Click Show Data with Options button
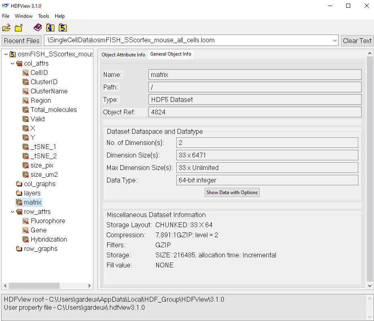This screenshot has height=321, width=374. tap(232, 193)
